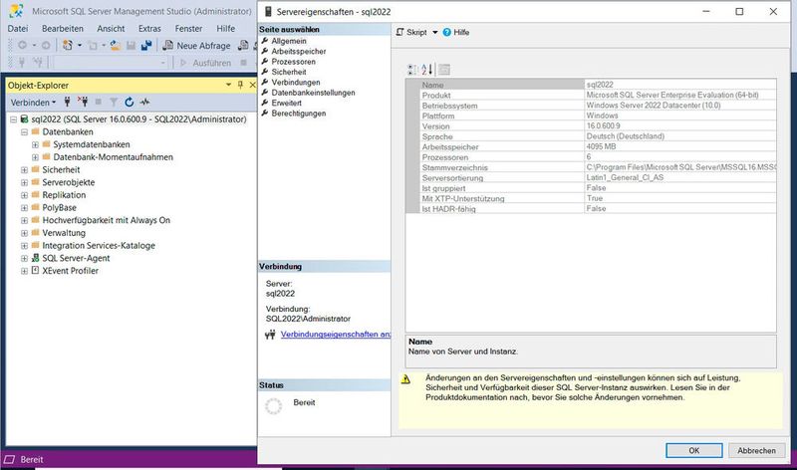This screenshot has width=797, height=470.
Task: Toggle auto-hide pin on Objekt-Explorer
Action: pyautogui.click(x=240, y=85)
